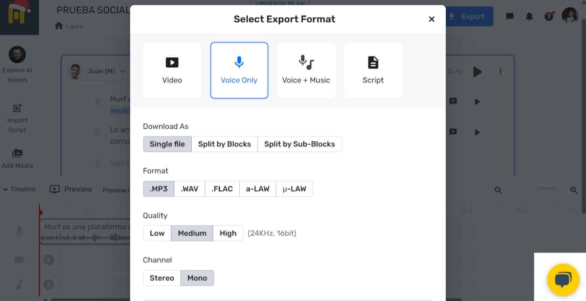Choose .WAV as the audio format
The image size is (586, 301).
(x=189, y=189)
